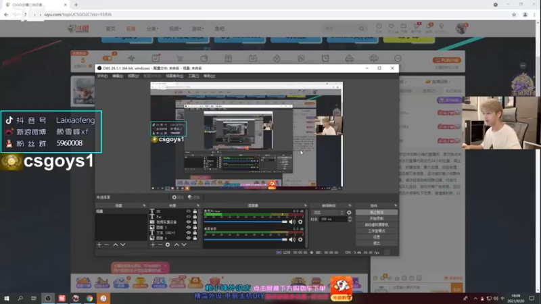541x304 pixels.
Task: Open the more options ellipsis in Douyu toolbar
Action: point(398,59)
